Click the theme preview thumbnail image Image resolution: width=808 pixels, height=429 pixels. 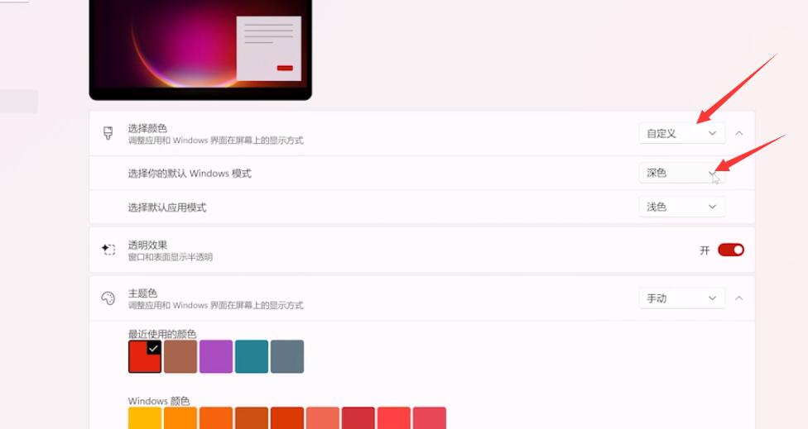[x=200, y=50]
